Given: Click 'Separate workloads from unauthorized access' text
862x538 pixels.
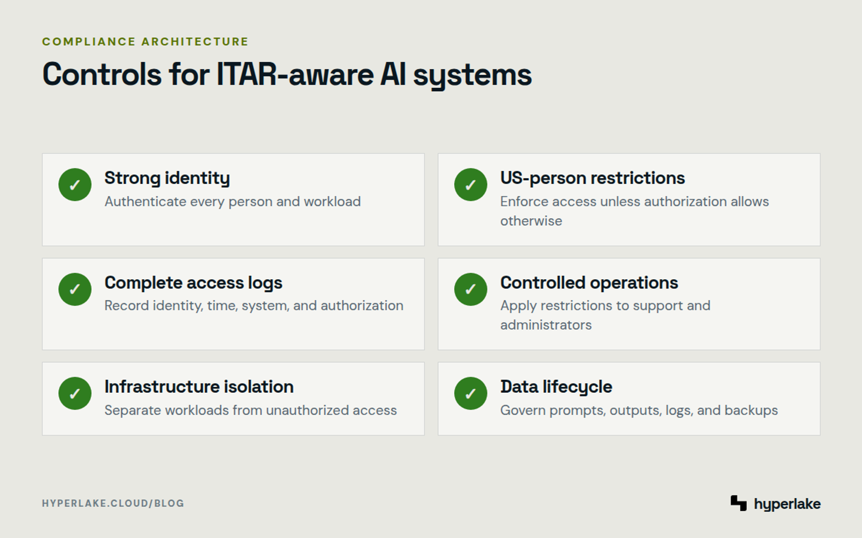Looking at the screenshot, I should pyautogui.click(x=251, y=410).
